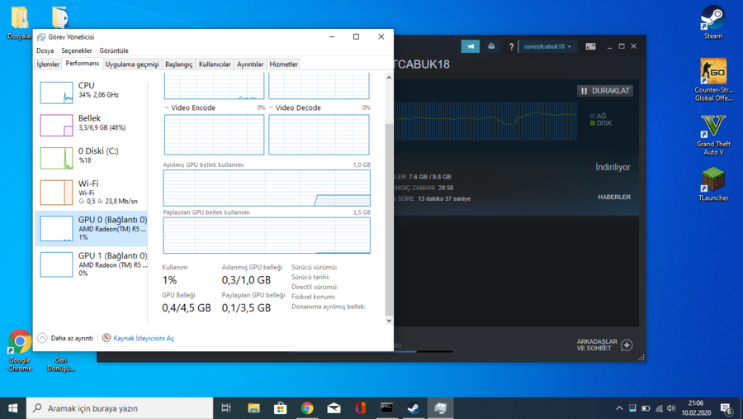Click the Steam announcements megaphone icon
This screenshot has width=743, height=419.
pyautogui.click(x=470, y=46)
